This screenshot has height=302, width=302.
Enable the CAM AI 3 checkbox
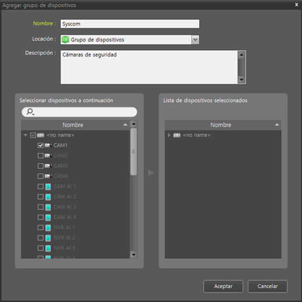40,207
